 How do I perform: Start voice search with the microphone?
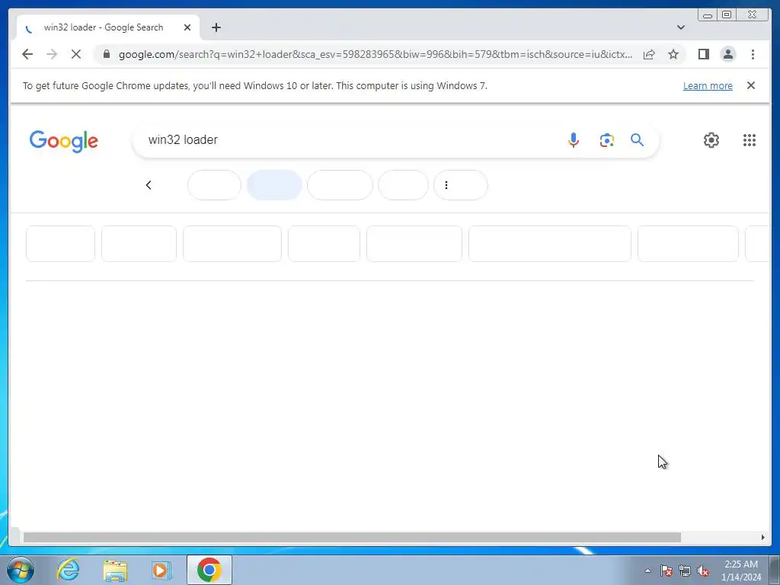click(573, 140)
